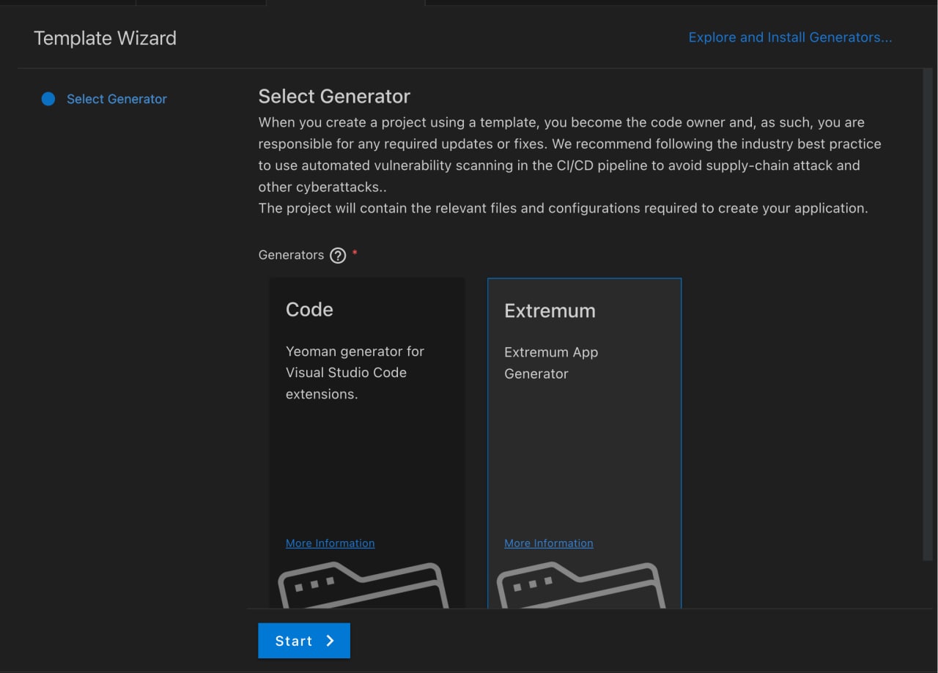Click the Extremum card title text
Screen dimensions: 938x673
tap(550, 311)
